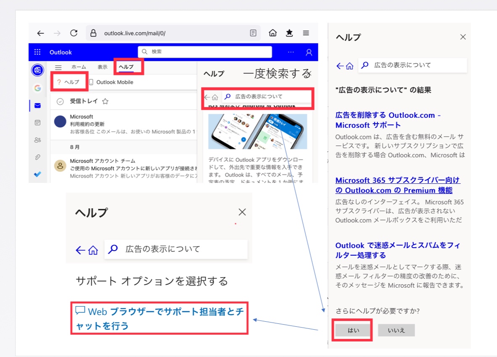Image resolution: width=497 pixels, height=357 pixels.
Task: Open Web ブラウザーでサポート担当者とチャット link
Action: 159,318
